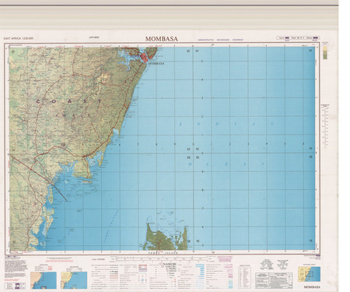
Task: Click the COAST province label on land
Action: [68, 101]
